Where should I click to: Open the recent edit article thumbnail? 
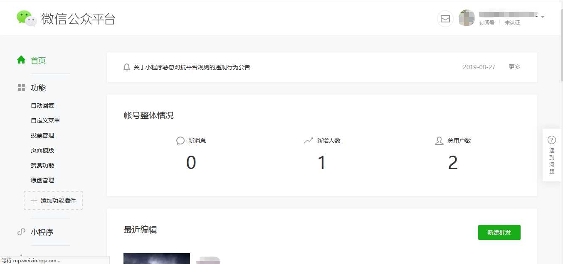(157, 259)
